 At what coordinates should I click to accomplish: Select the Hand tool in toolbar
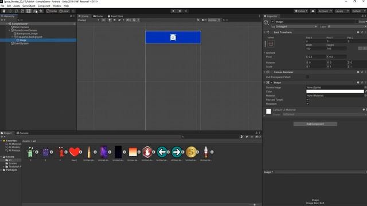pyautogui.click(x=4, y=11)
